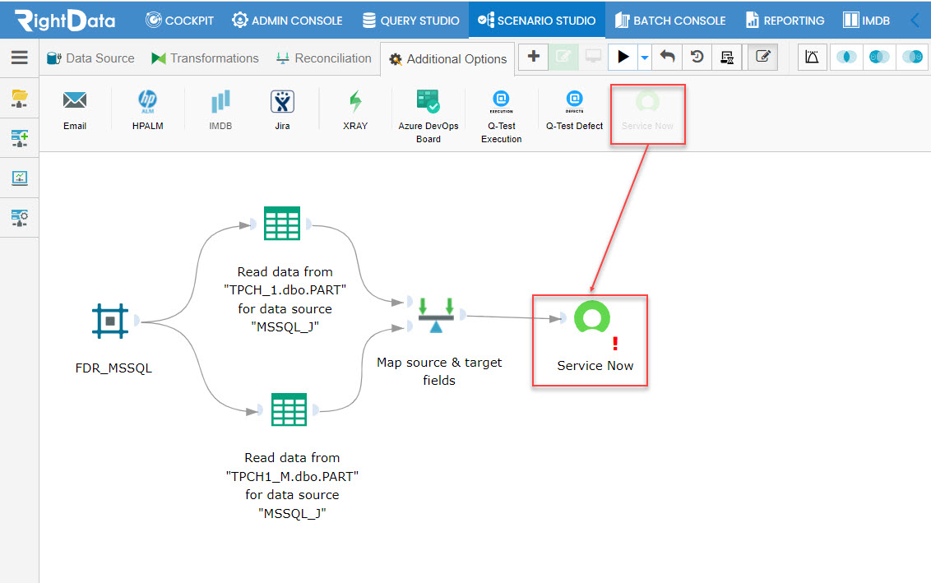Toggle the edit mode pencil button
Screen dimensions: 931x583
coord(762,57)
